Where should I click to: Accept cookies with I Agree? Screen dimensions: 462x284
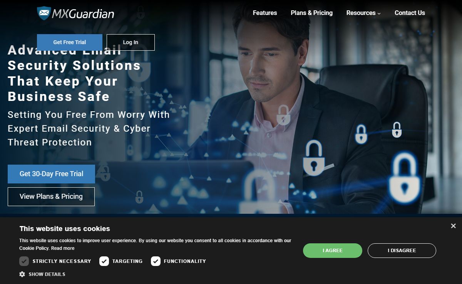[333, 250]
